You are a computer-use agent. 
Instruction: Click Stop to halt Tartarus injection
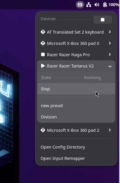tap(76, 89)
